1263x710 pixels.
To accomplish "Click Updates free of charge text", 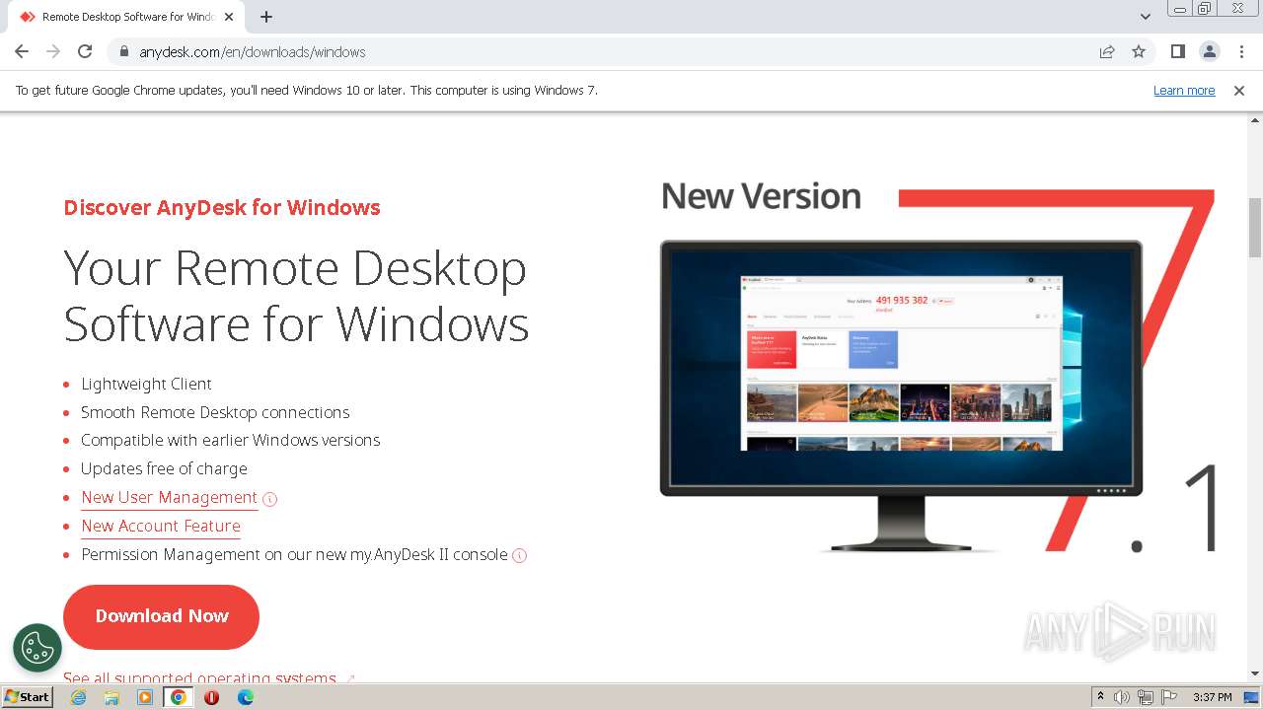I will click(164, 469).
